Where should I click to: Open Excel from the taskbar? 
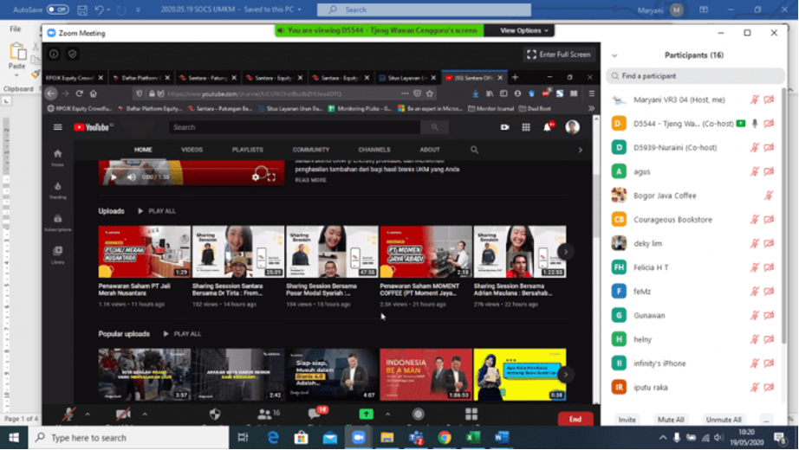(473, 438)
